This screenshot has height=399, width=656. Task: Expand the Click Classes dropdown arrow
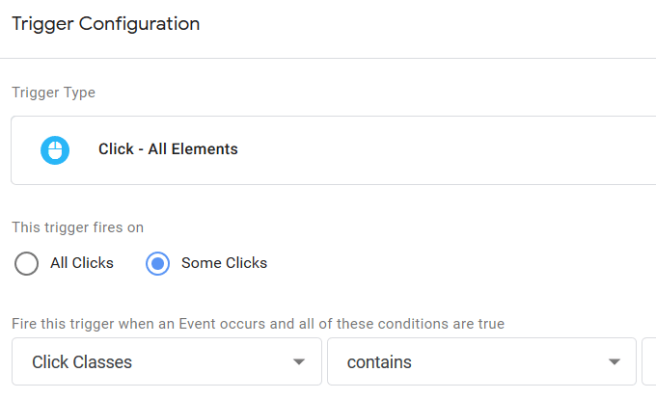(299, 363)
